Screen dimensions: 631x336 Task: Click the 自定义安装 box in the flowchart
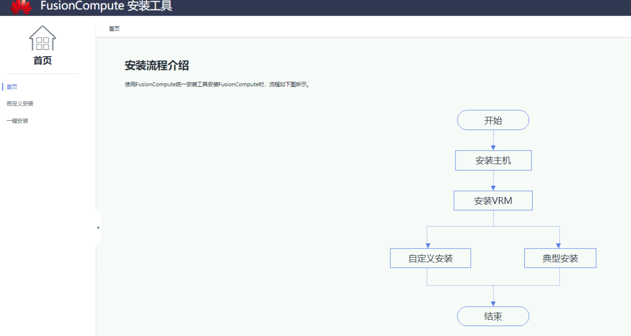point(430,258)
